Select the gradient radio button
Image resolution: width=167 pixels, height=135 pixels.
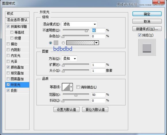pyautogui.click(x=63, y=43)
